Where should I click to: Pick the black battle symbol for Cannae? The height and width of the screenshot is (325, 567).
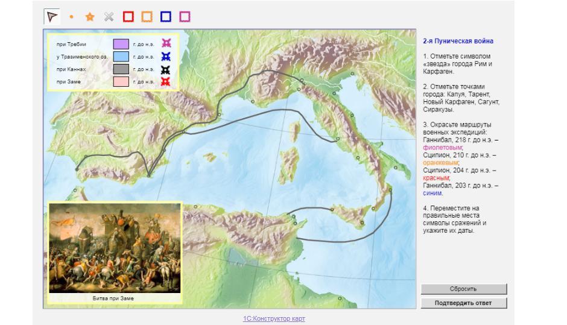tap(166, 69)
